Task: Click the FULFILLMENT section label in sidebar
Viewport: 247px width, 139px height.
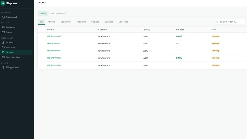Action: 7,38
